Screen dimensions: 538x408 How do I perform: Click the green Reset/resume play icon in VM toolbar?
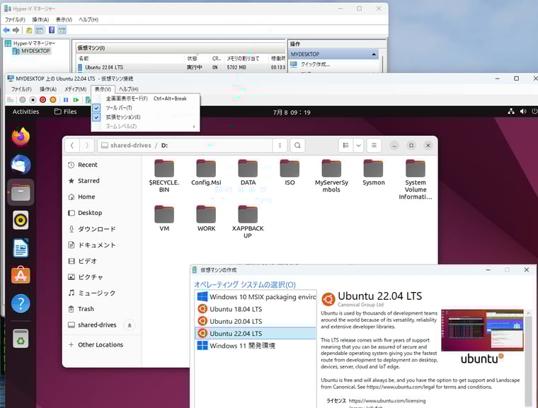coord(76,100)
